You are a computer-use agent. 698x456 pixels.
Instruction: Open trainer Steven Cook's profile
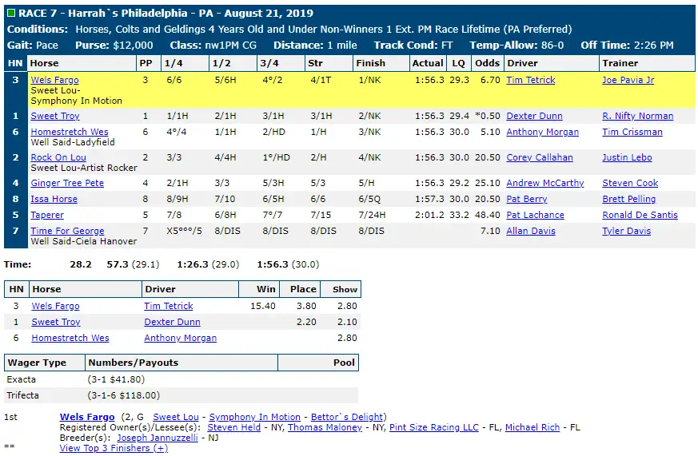(630, 183)
